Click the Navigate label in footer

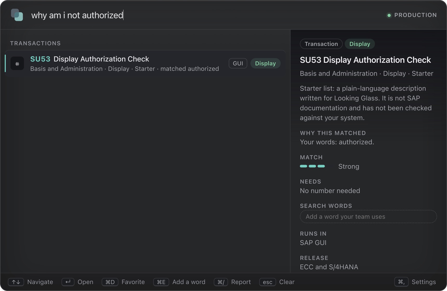[x=40, y=282]
